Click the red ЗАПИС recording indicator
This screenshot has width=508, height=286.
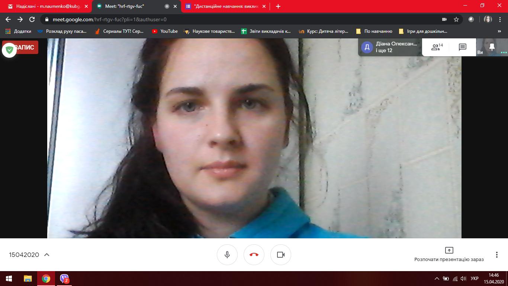pos(25,47)
